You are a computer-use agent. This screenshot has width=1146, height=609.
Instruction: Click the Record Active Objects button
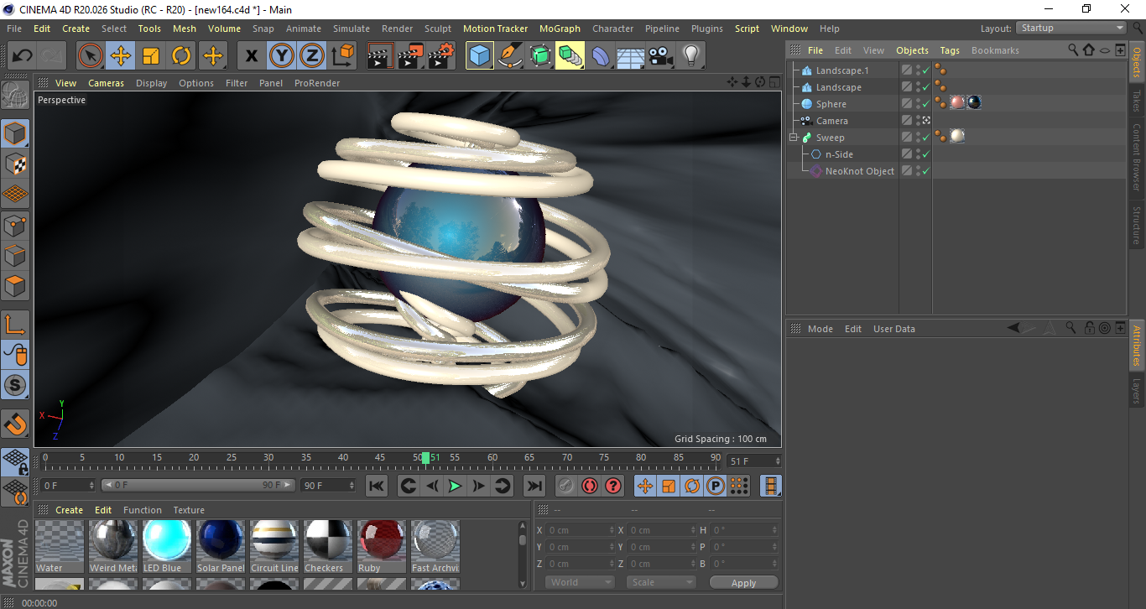(x=566, y=486)
